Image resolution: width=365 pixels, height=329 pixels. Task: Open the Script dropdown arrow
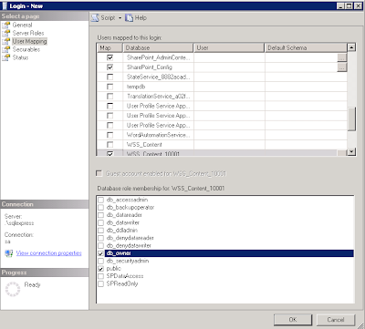tap(120, 18)
